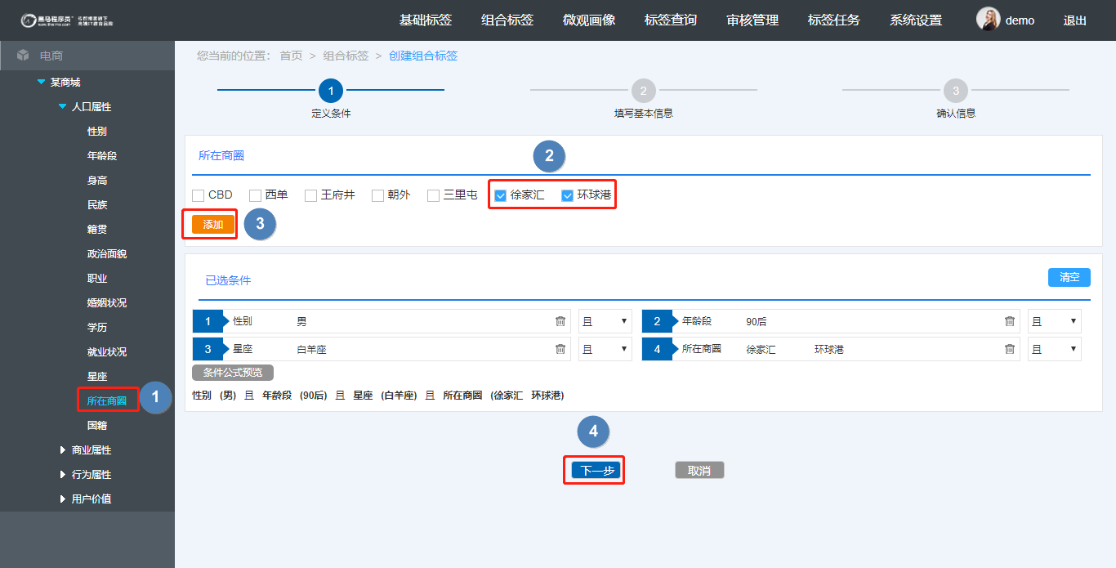Open the 系统设置 menu

pos(916,20)
